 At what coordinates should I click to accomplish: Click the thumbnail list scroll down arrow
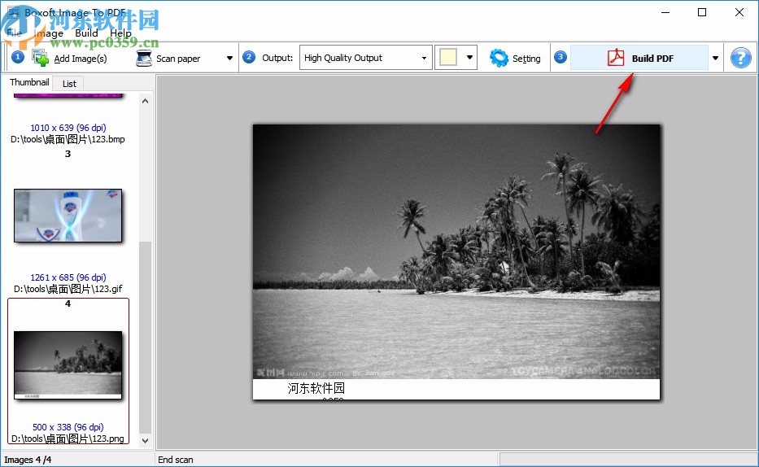(x=145, y=440)
